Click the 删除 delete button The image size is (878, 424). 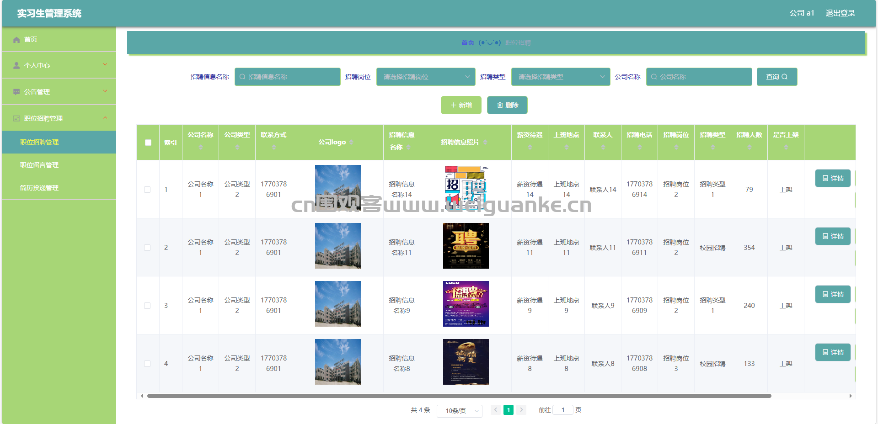[x=507, y=105]
